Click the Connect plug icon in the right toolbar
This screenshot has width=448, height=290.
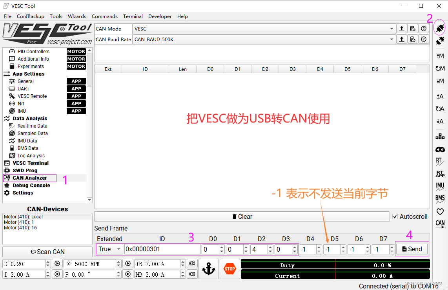coord(440,28)
